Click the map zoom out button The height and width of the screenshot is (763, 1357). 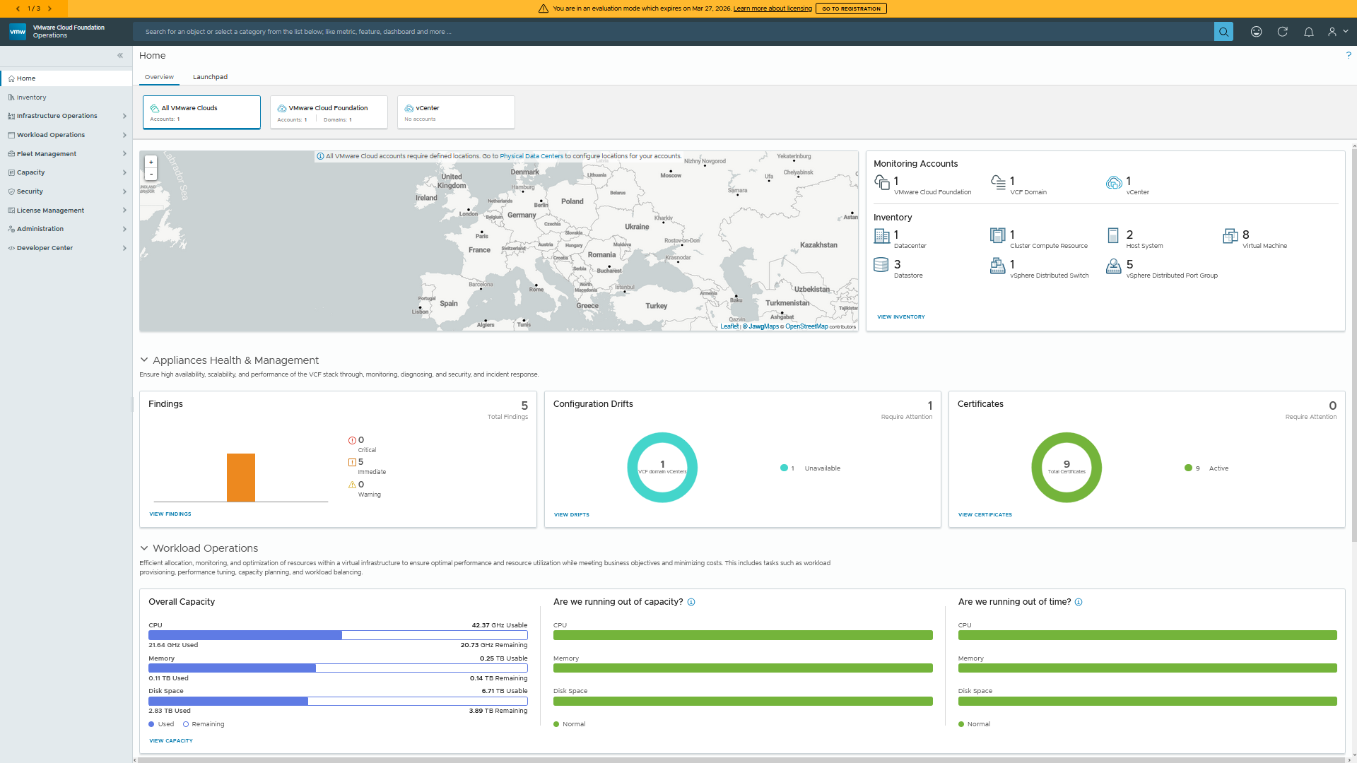click(x=151, y=174)
